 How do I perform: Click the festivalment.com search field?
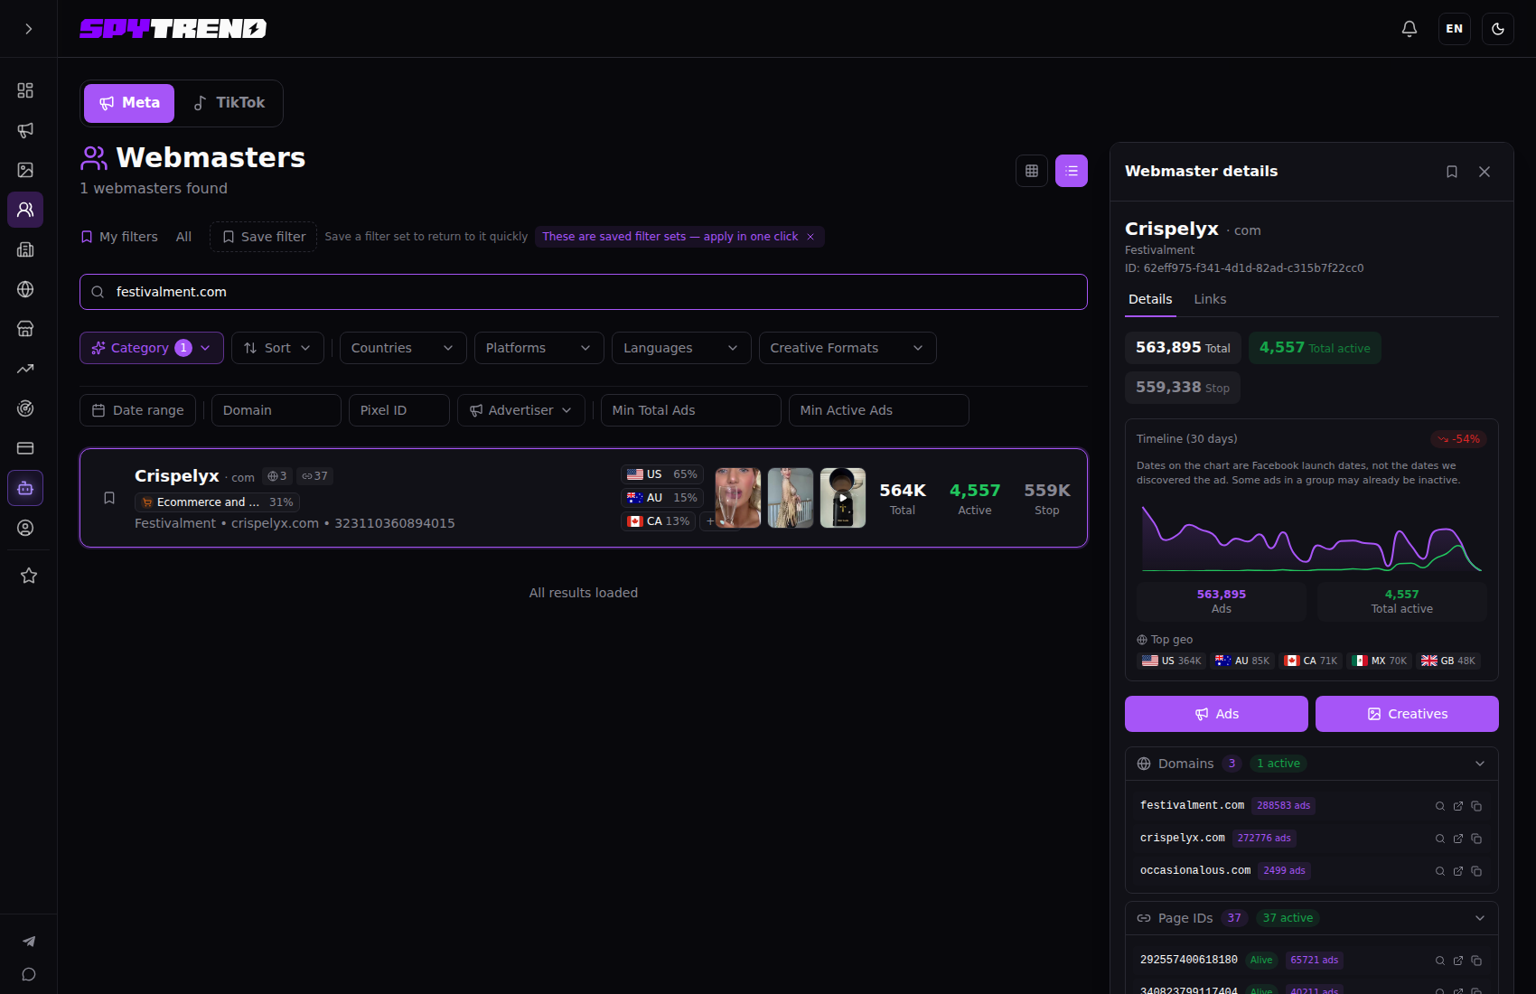click(x=584, y=292)
